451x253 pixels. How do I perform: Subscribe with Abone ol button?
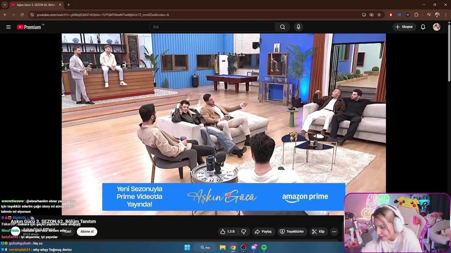[x=87, y=232]
